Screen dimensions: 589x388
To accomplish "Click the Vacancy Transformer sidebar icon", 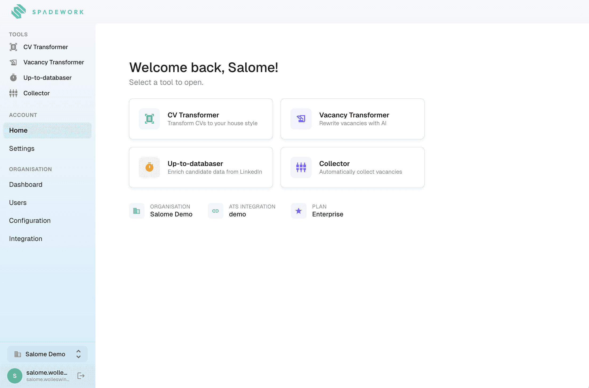I will coord(13,62).
